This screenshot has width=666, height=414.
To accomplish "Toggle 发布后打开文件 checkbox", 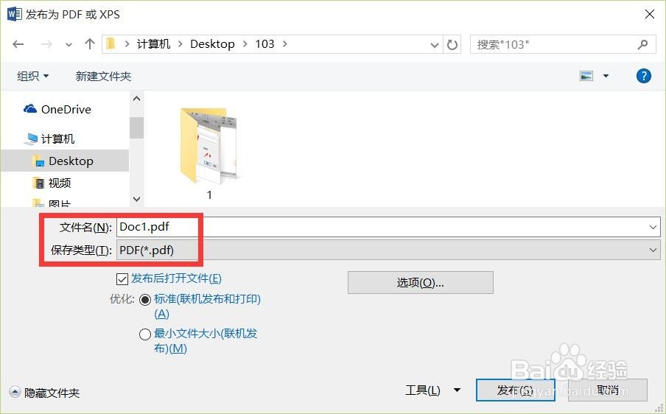I will (122, 279).
